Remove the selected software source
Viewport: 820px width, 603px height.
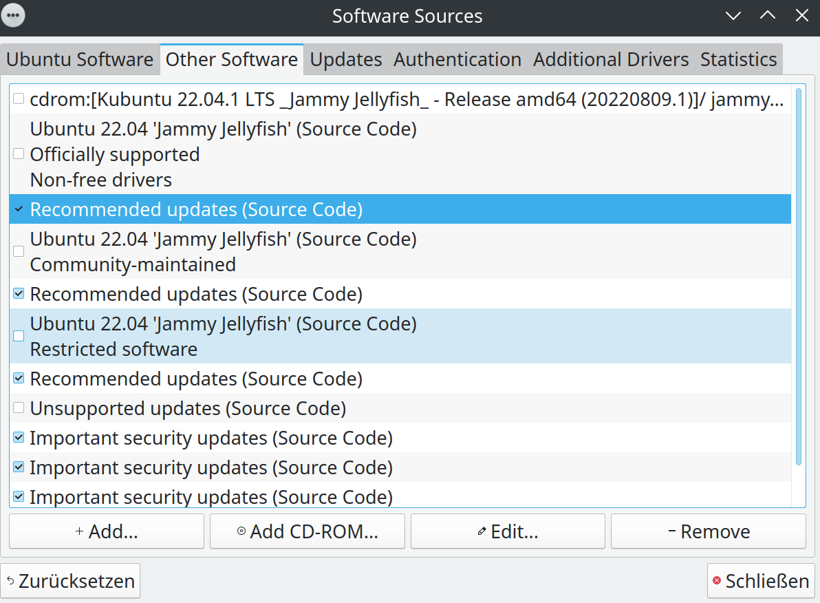pyautogui.click(x=709, y=531)
